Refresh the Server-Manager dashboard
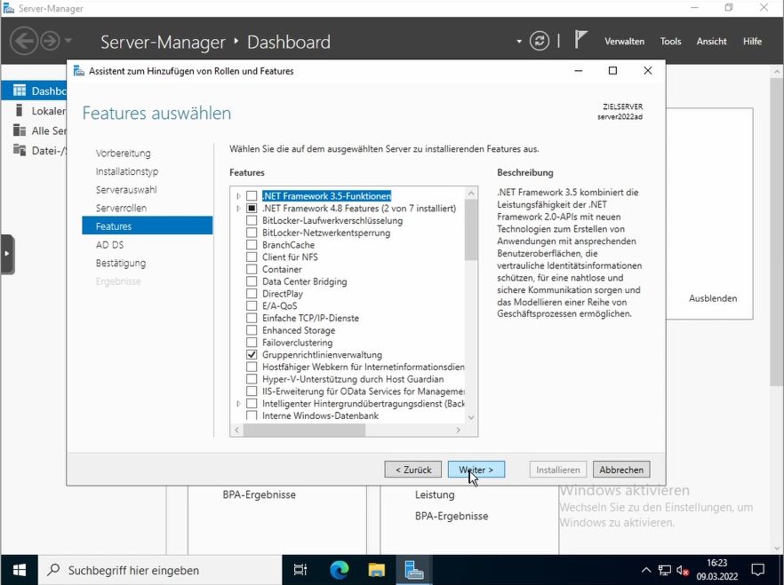Screen dimensions: 784x585 click(539, 41)
